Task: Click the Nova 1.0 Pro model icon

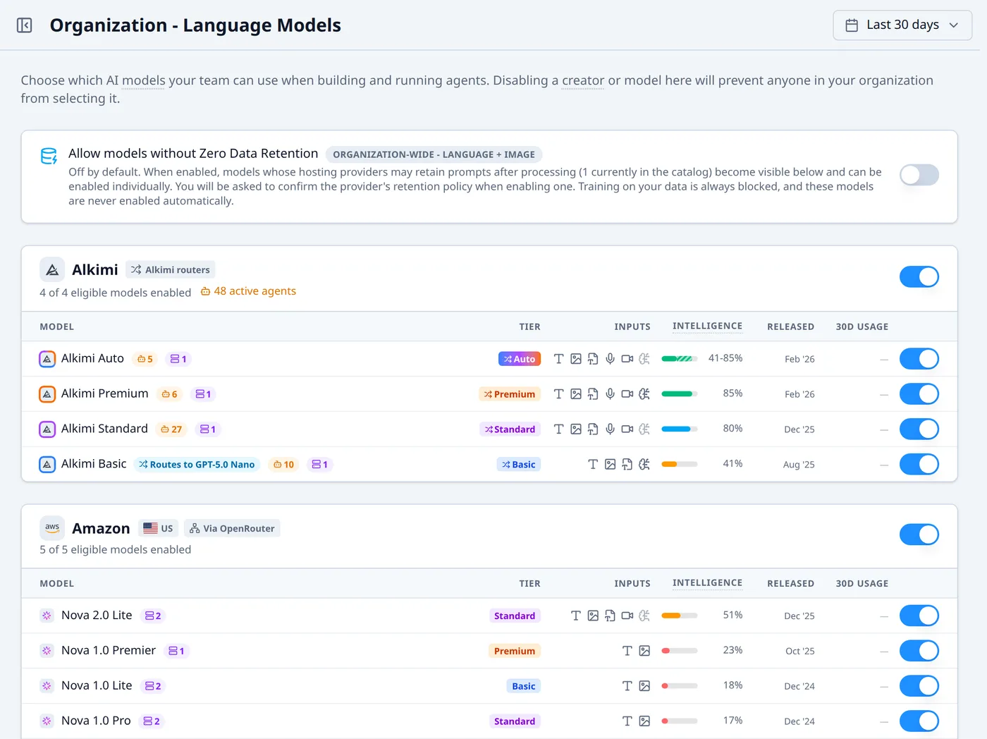Action: [47, 721]
